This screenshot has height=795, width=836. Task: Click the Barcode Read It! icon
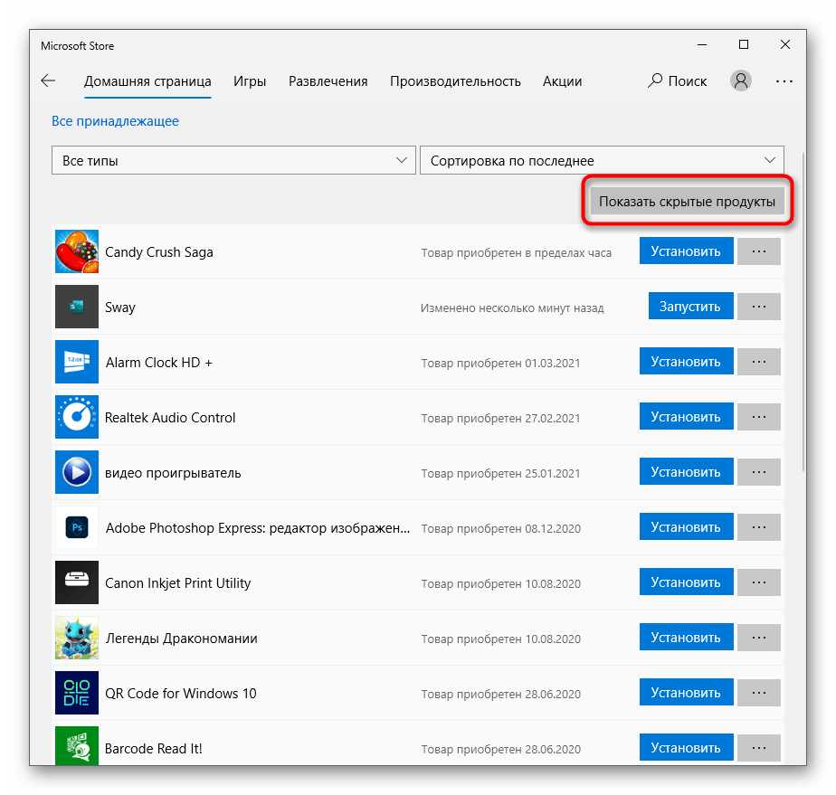[77, 748]
